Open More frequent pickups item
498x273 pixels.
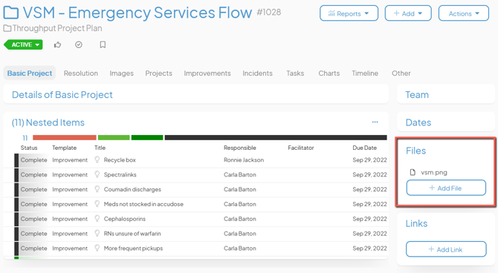133,249
